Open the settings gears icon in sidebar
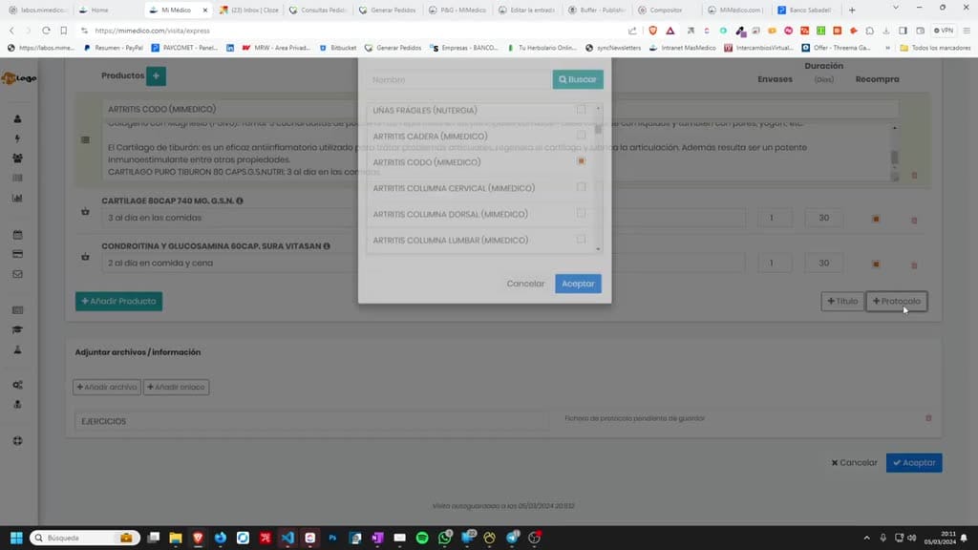This screenshot has height=550, width=978. click(17, 385)
